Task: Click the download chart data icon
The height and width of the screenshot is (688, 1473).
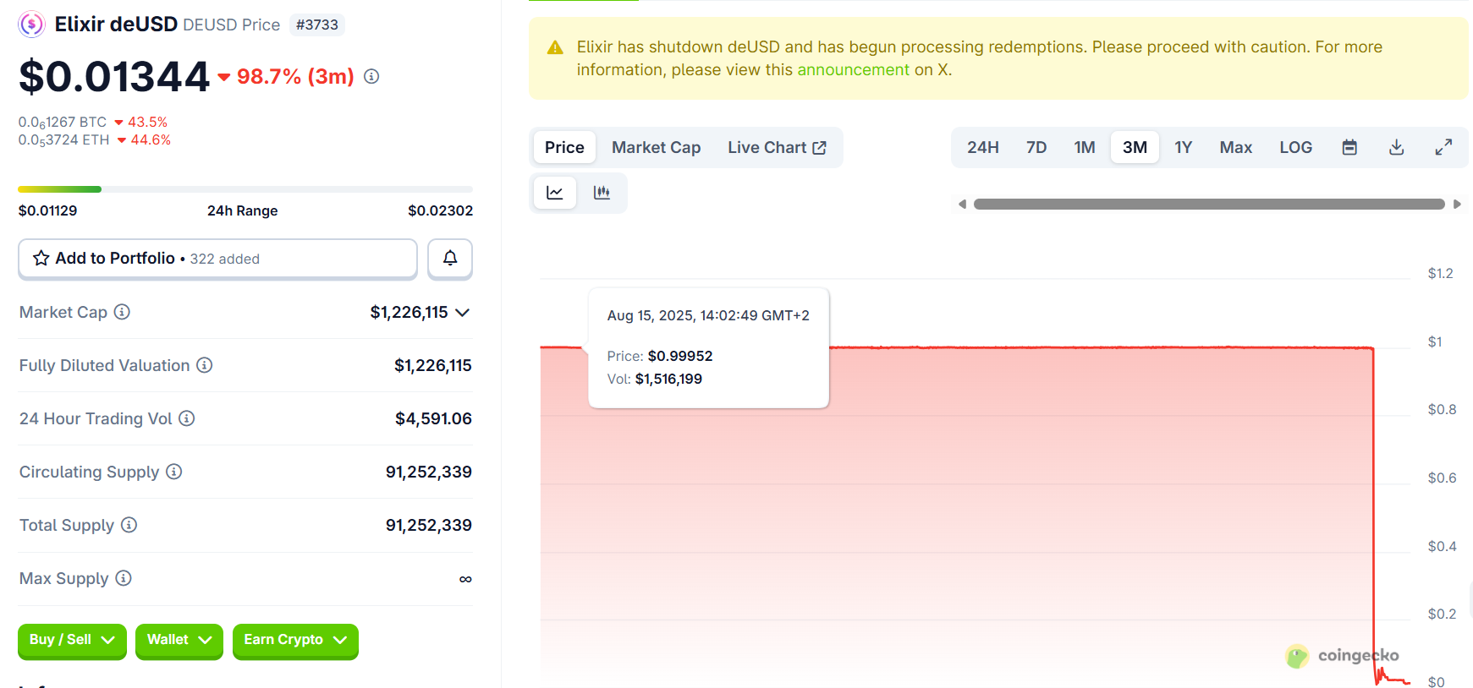Action: tap(1397, 147)
